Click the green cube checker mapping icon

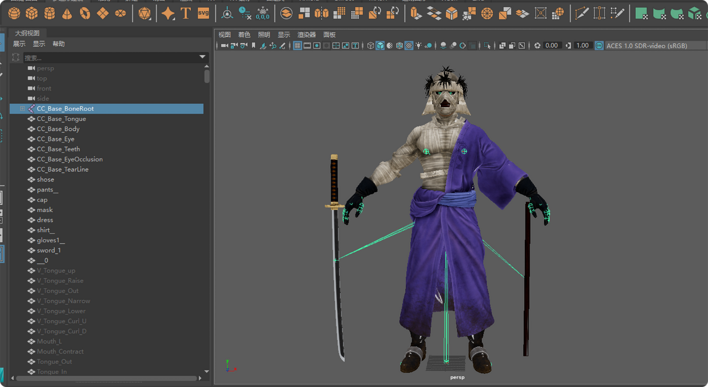coord(695,13)
